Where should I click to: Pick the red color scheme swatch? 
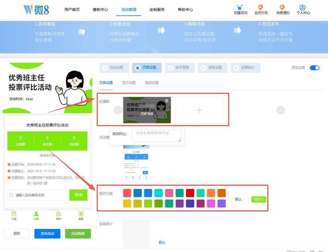[190, 193]
